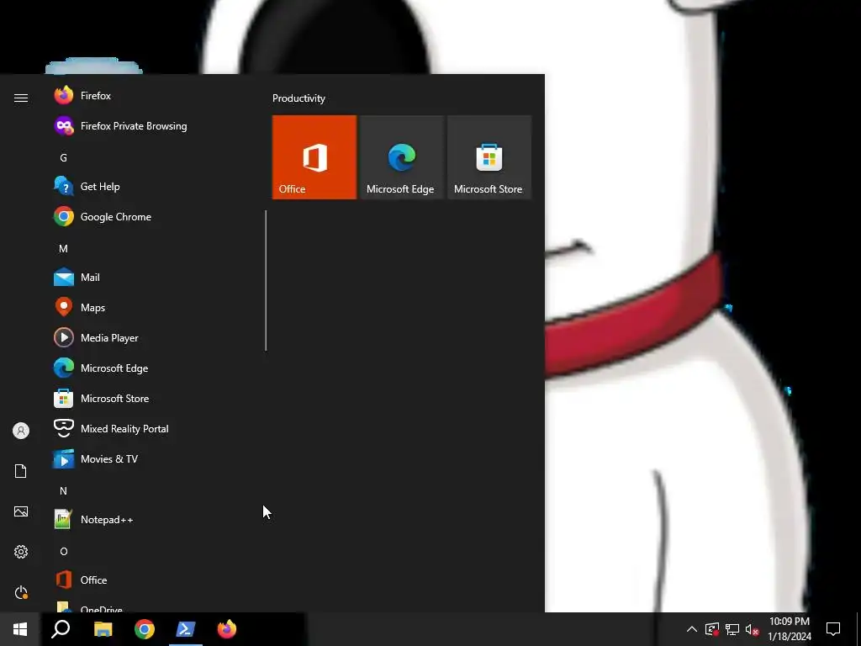Open the Power options button

coord(21,592)
